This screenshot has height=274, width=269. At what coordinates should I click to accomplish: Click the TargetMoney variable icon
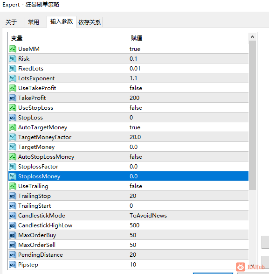pyautogui.click(x=13, y=147)
